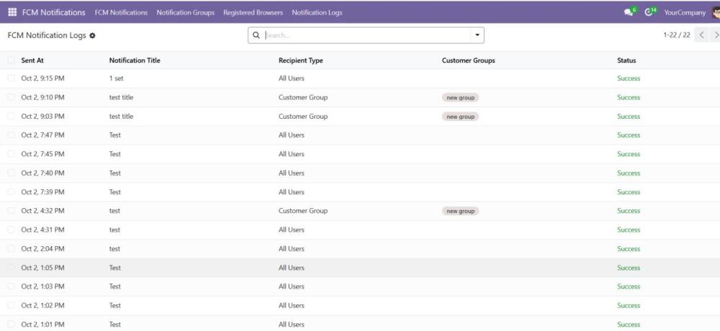Go to next page arrow
The image size is (720, 331).
tap(716, 35)
